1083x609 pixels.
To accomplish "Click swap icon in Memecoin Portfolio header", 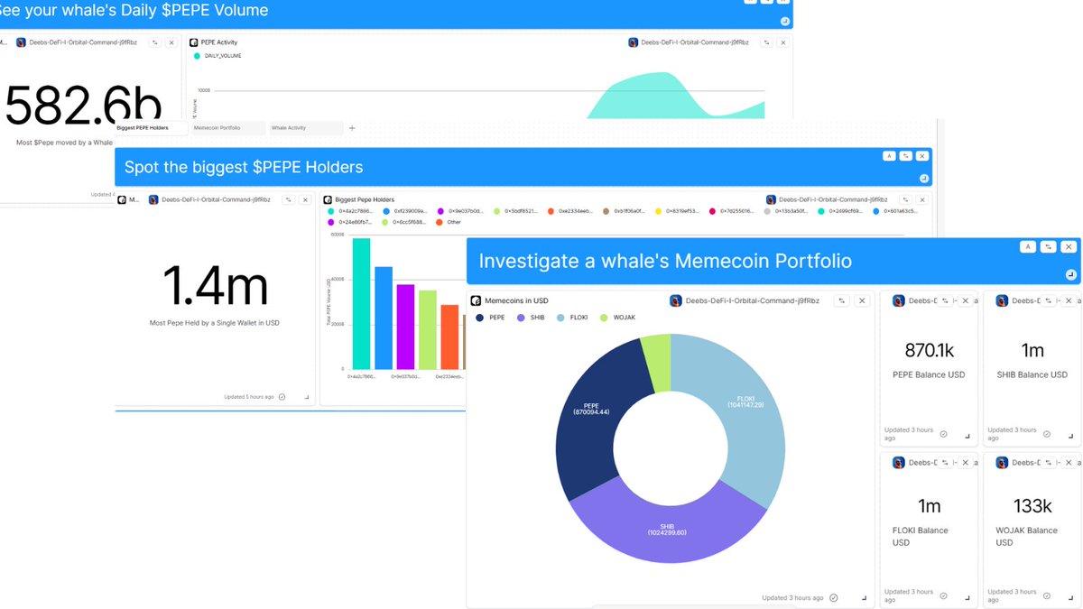I will tap(1048, 246).
